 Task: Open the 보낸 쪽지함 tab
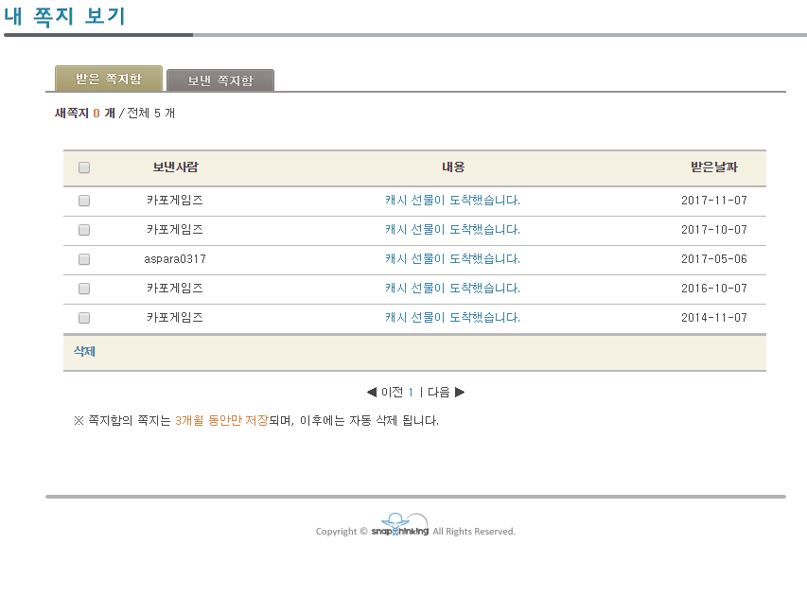pyautogui.click(x=220, y=80)
